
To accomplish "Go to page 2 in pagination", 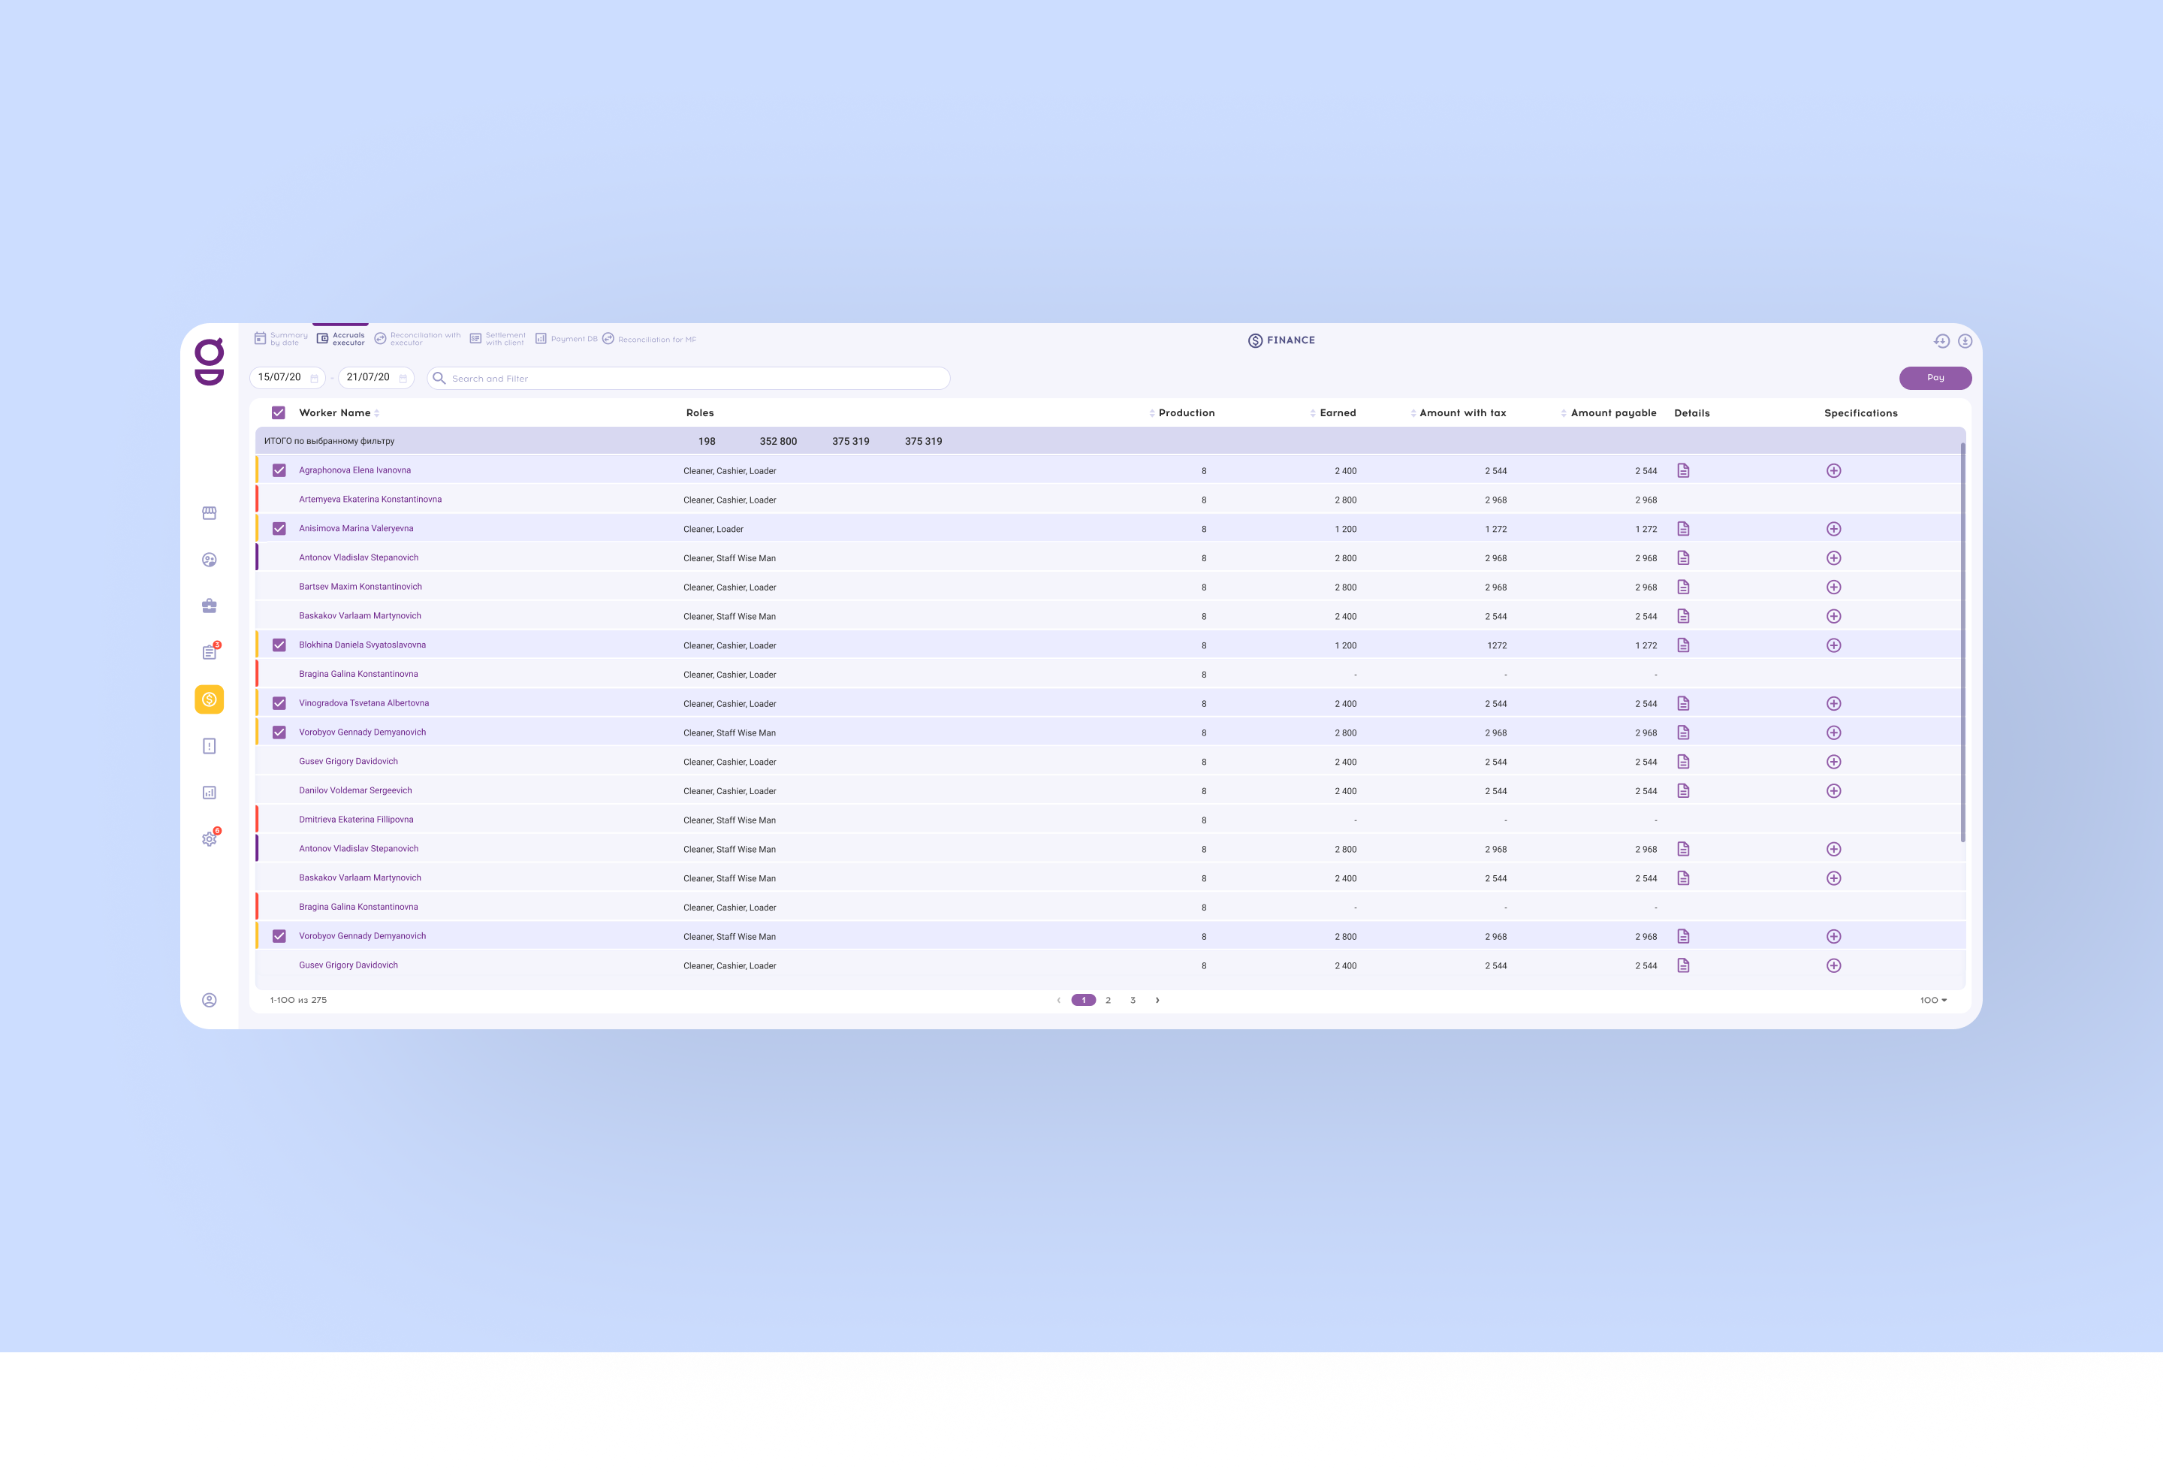I will (x=1108, y=1000).
